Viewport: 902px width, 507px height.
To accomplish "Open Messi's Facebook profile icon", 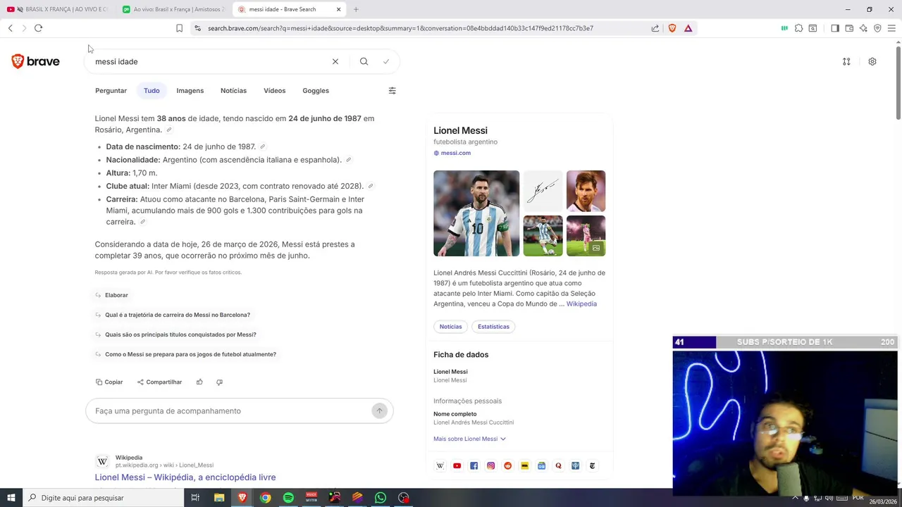I will coord(474,465).
